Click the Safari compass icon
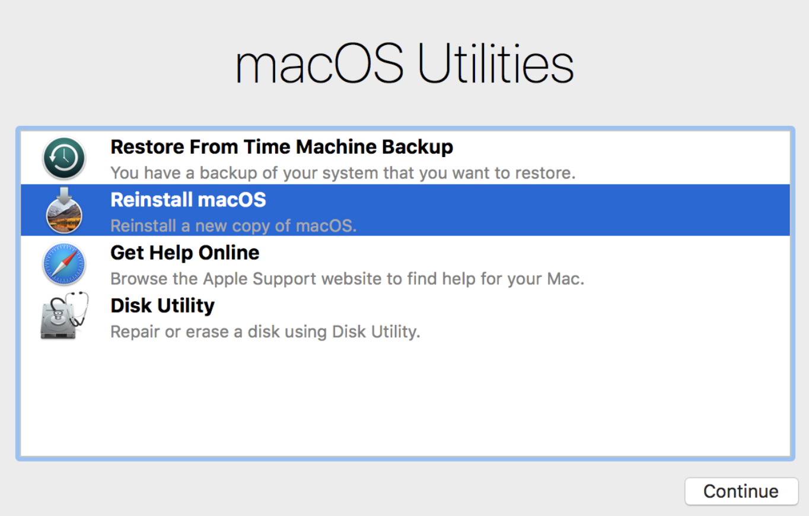 64,264
